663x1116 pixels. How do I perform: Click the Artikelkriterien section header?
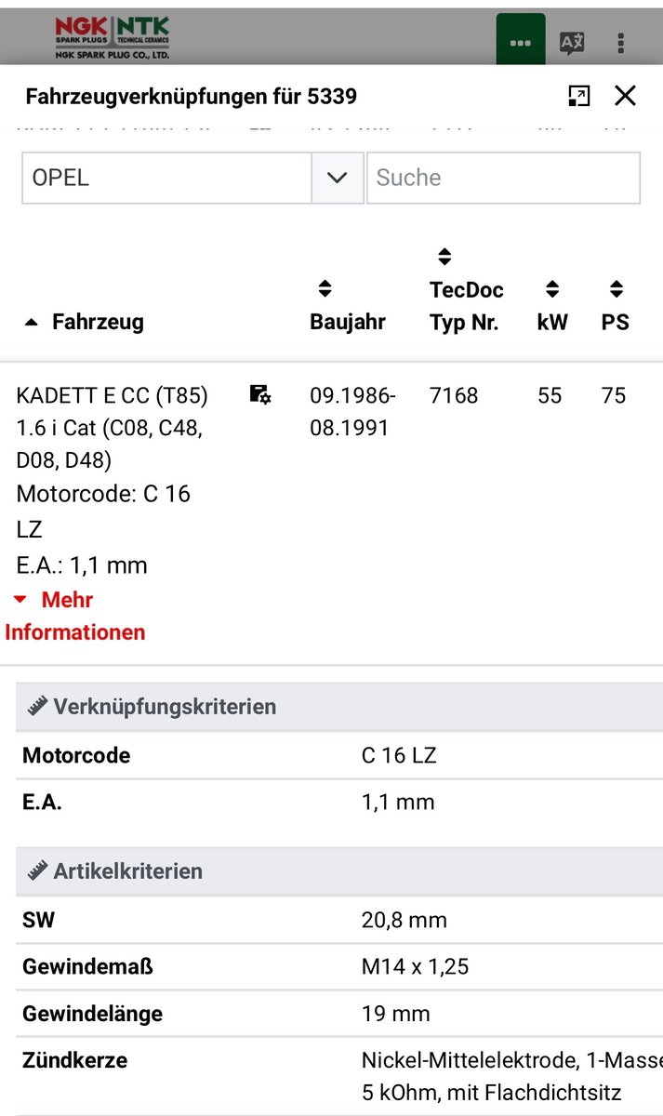[x=127, y=871]
